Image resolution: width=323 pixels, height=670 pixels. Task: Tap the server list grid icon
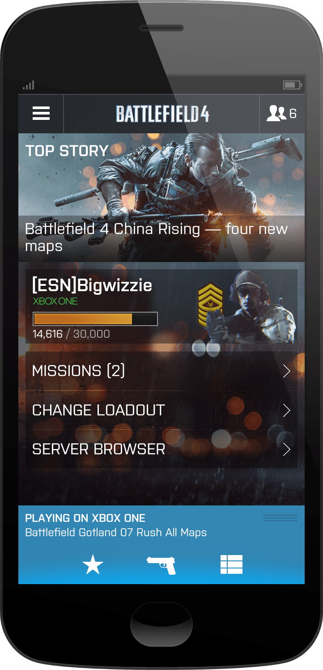coord(231,564)
